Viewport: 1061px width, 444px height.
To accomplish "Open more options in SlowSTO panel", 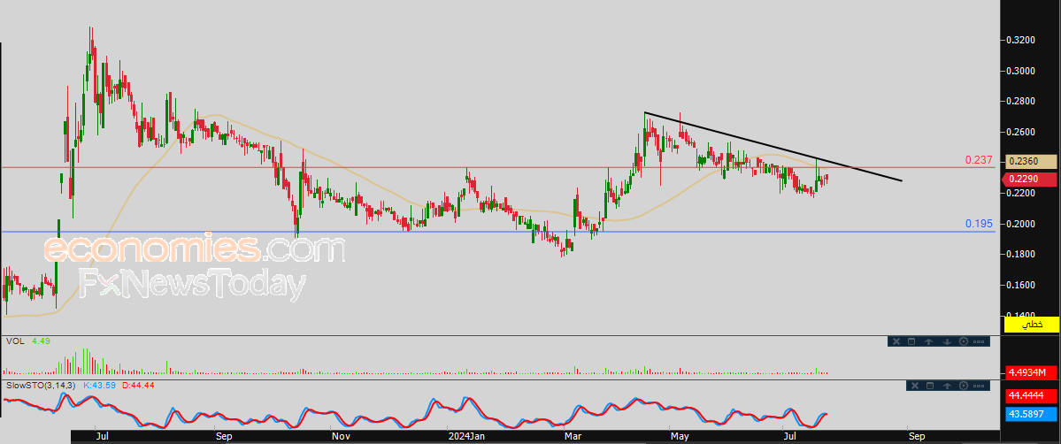I will [979, 386].
